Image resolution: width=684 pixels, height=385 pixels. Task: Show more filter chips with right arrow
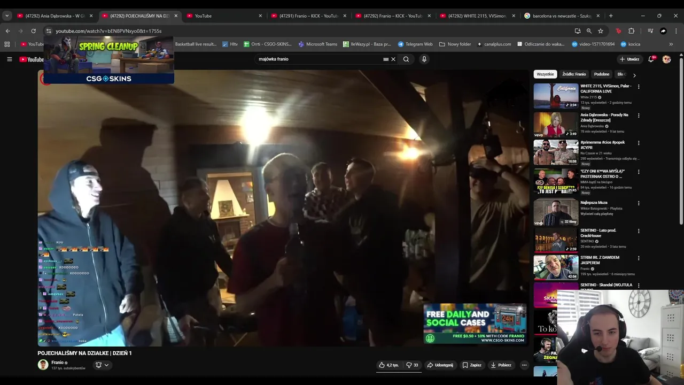coord(634,75)
